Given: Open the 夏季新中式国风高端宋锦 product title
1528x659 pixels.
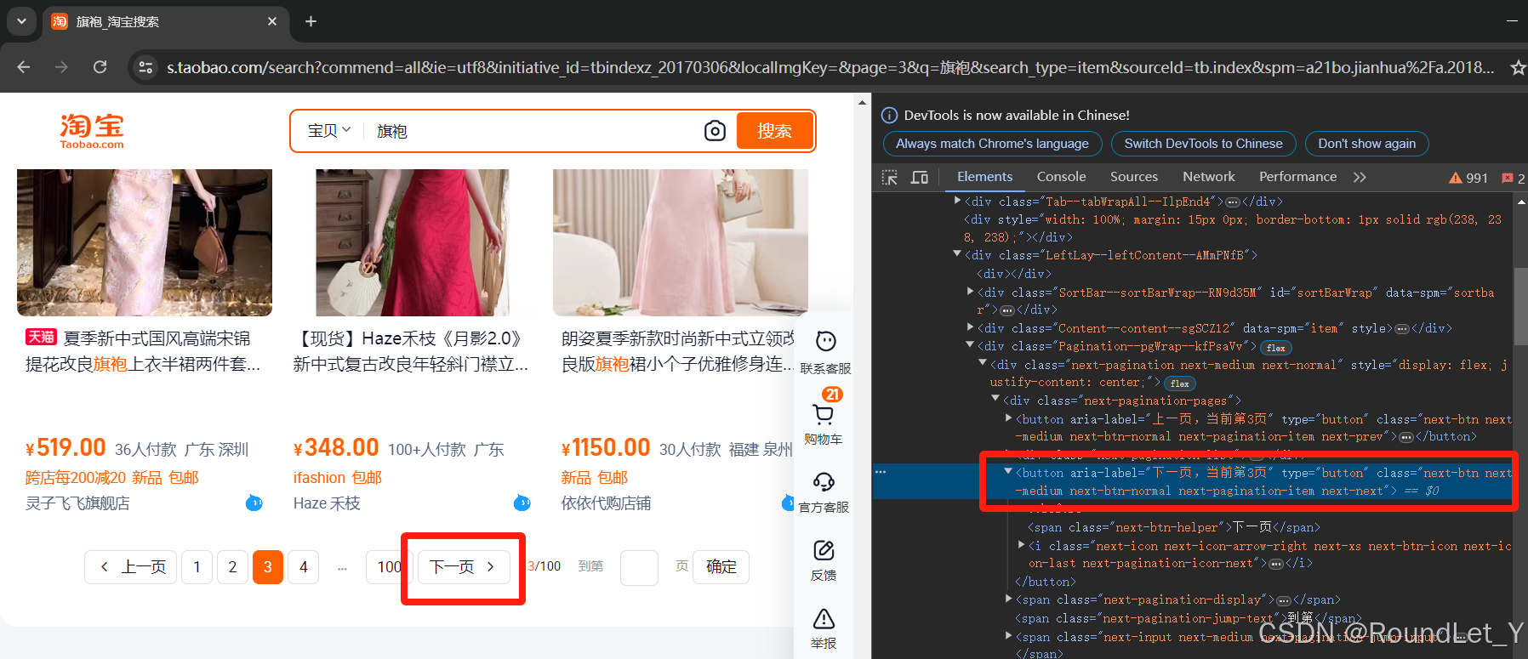Looking at the screenshot, I should (x=143, y=351).
